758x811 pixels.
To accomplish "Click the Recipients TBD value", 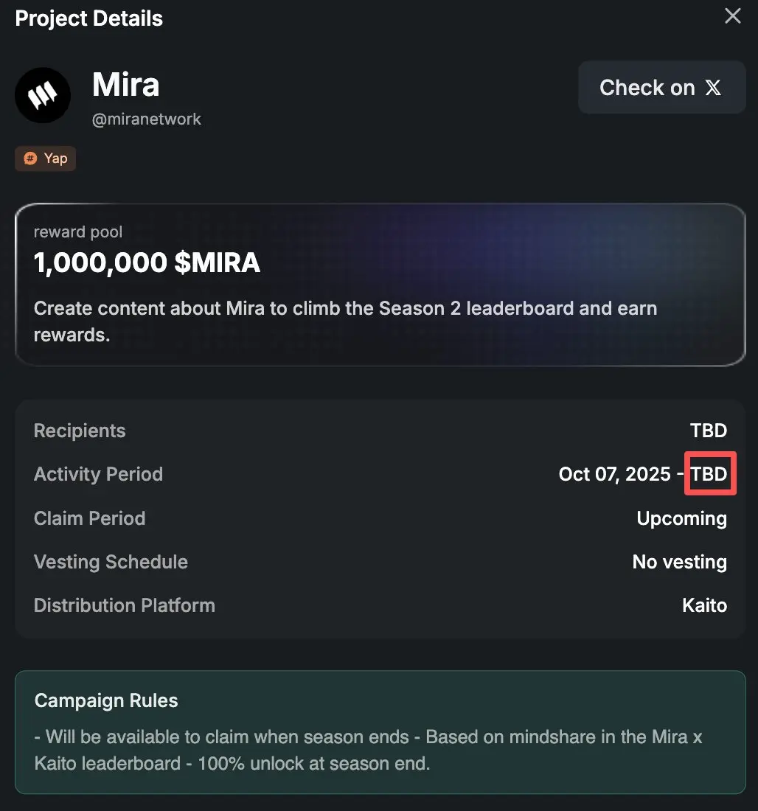I will click(x=708, y=431).
